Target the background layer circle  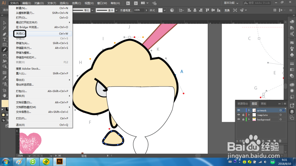tap(281, 119)
